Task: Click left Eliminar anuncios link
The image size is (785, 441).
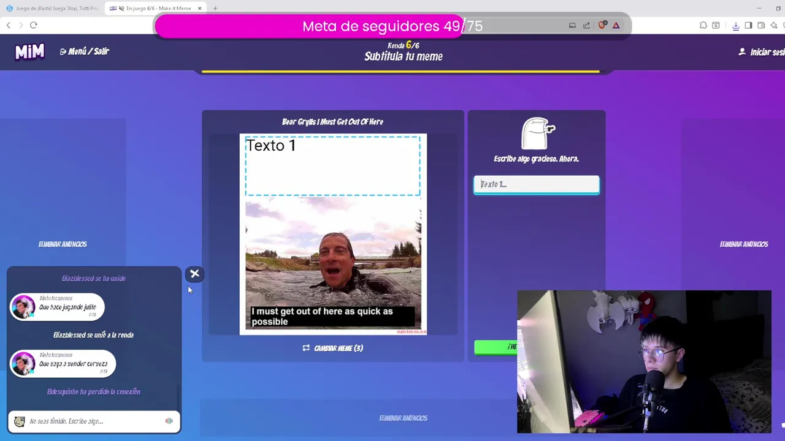Action: [63, 244]
